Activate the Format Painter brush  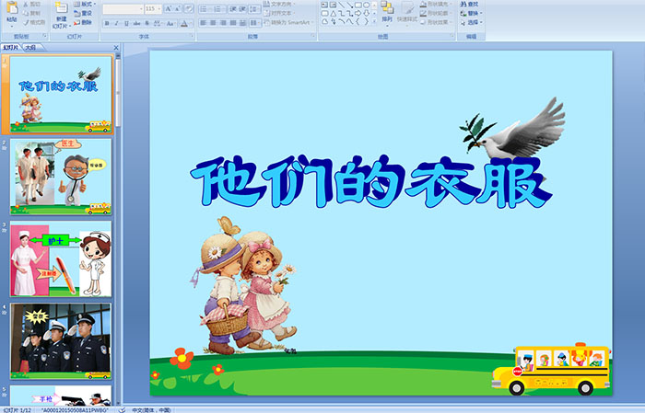26,22
